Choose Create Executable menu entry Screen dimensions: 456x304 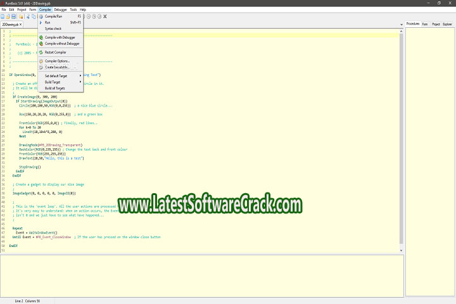[57, 66]
